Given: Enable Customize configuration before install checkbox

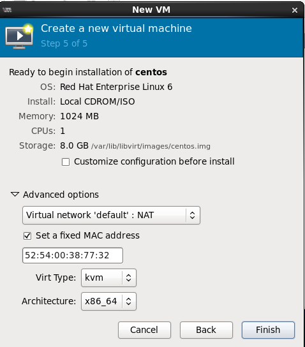Looking at the screenshot, I should tap(66, 162).
